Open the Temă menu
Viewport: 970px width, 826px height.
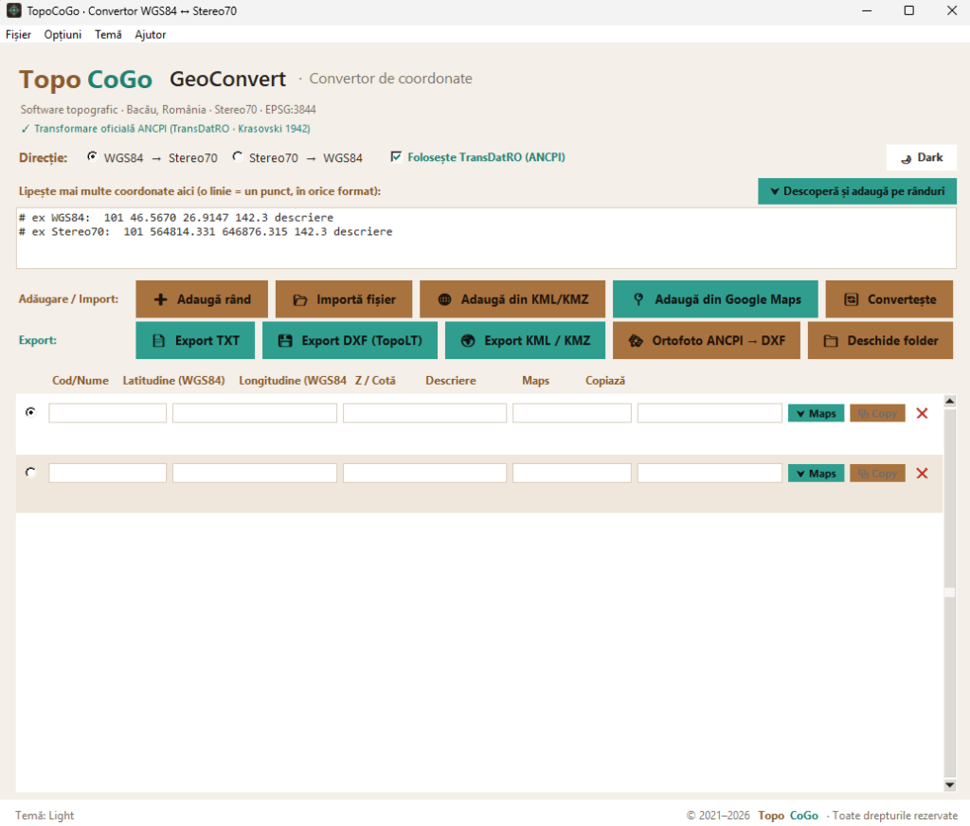coord(108,35)
